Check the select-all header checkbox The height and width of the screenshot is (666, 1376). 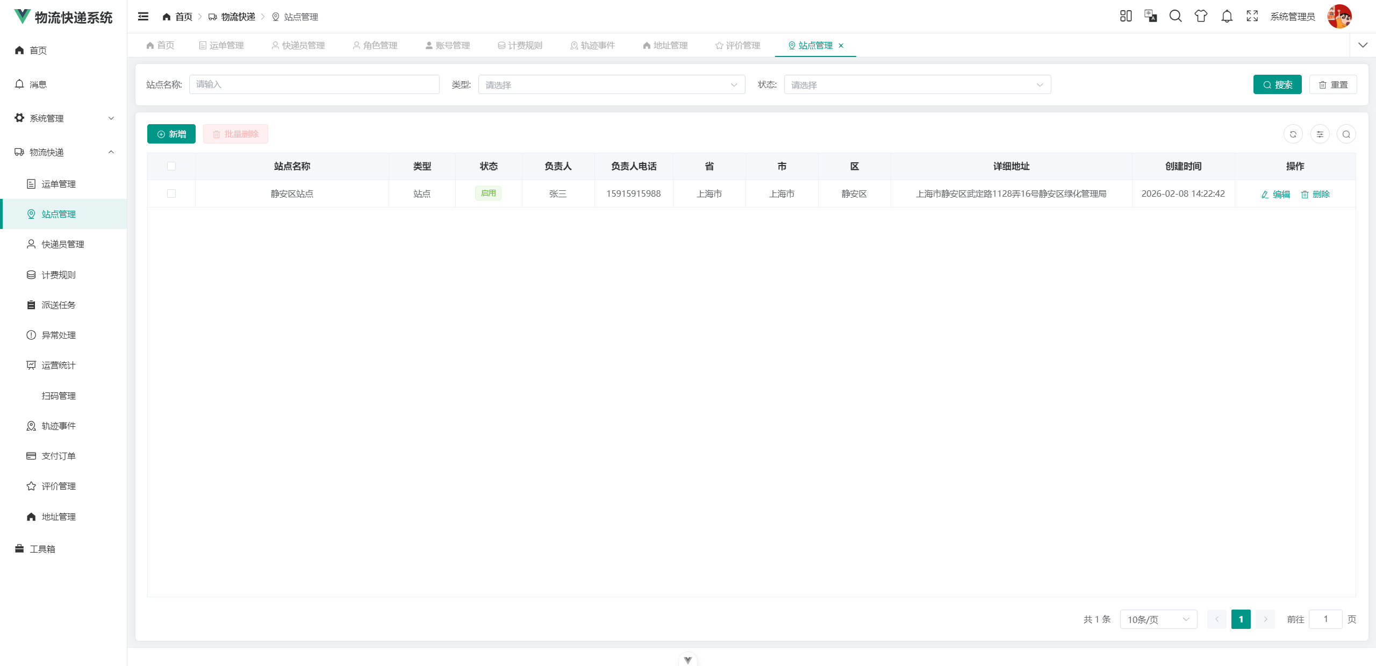point(171,166)
